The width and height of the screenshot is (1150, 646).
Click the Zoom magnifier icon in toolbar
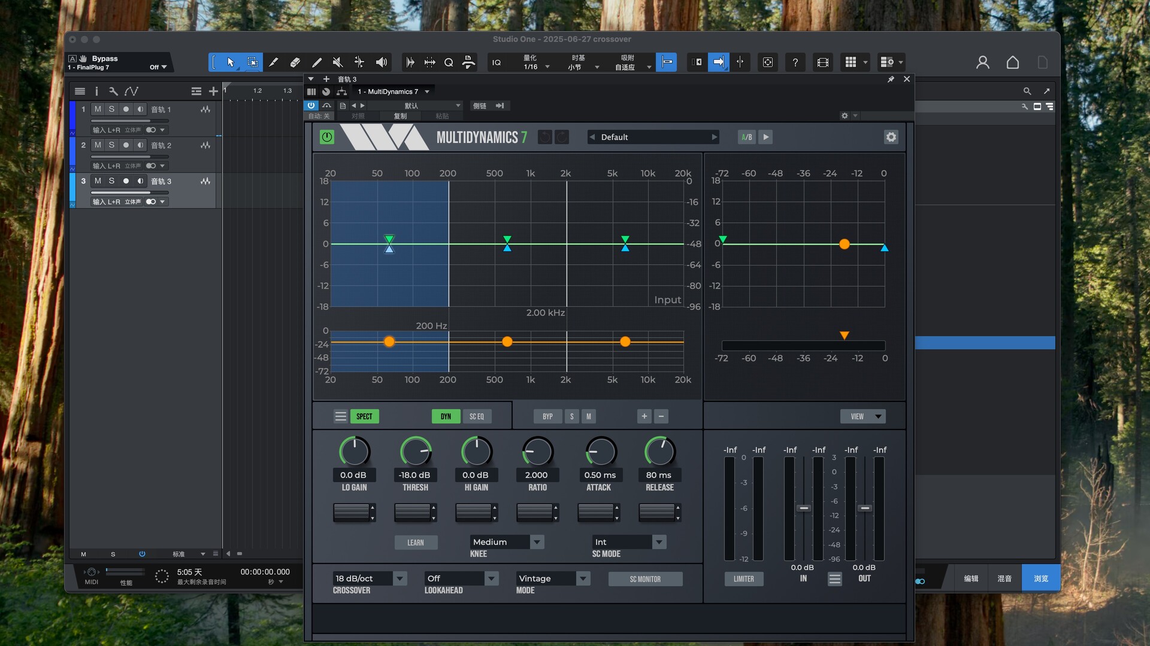[x=449, y=62]
